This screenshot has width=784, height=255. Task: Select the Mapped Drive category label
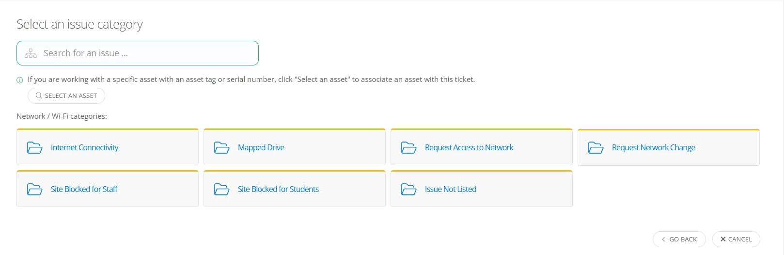[x=261, y=147]
